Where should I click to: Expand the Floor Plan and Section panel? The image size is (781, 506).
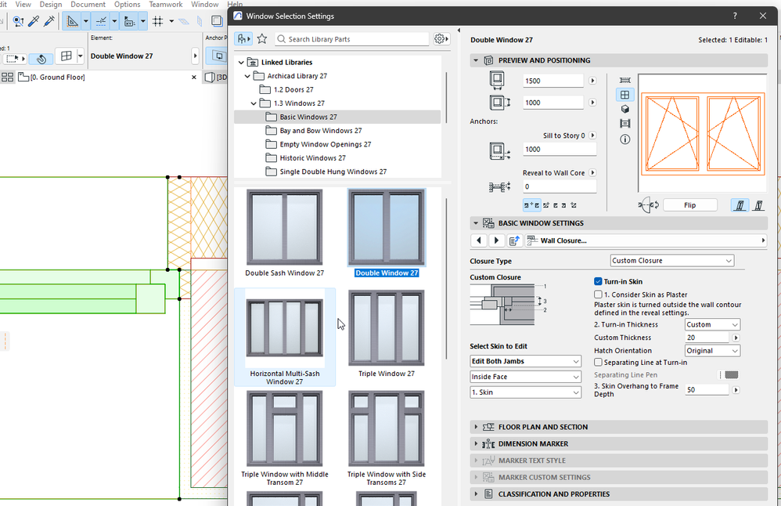coord(543,427)
